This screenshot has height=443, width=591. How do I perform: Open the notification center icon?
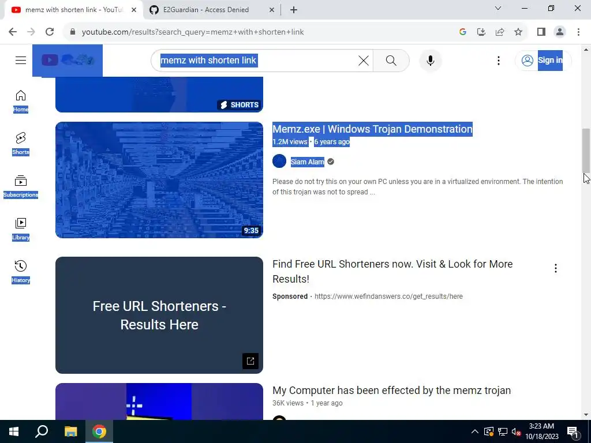pos(573,431)
